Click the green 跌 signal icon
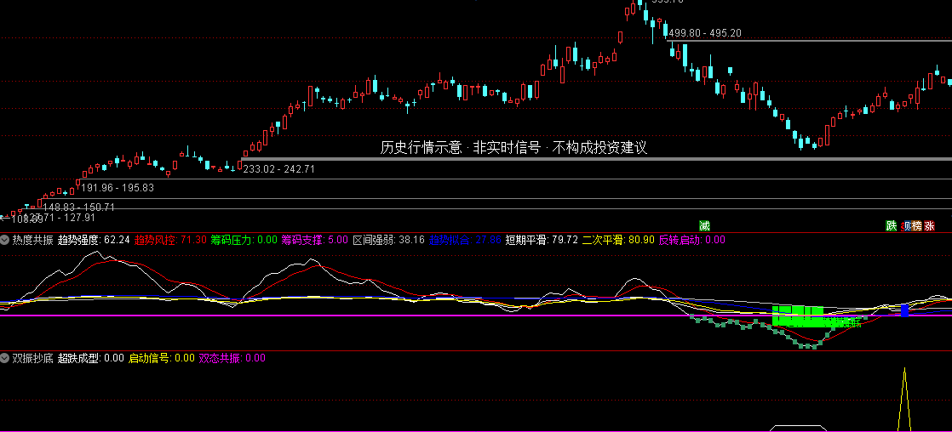952x432 pixels. pyautogui.click(x=892, y=225)
